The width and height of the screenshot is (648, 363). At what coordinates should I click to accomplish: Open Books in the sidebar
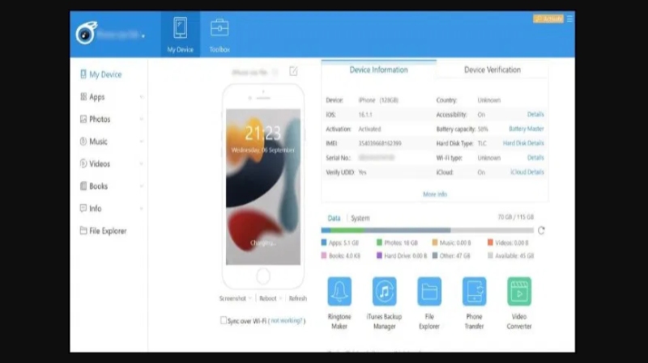pos(93,186)
